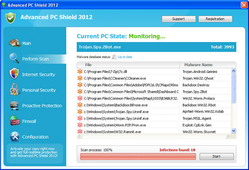Open the Main section
Image resolution: width=249 pixels, height=170 pixels.
coord(27,43)
